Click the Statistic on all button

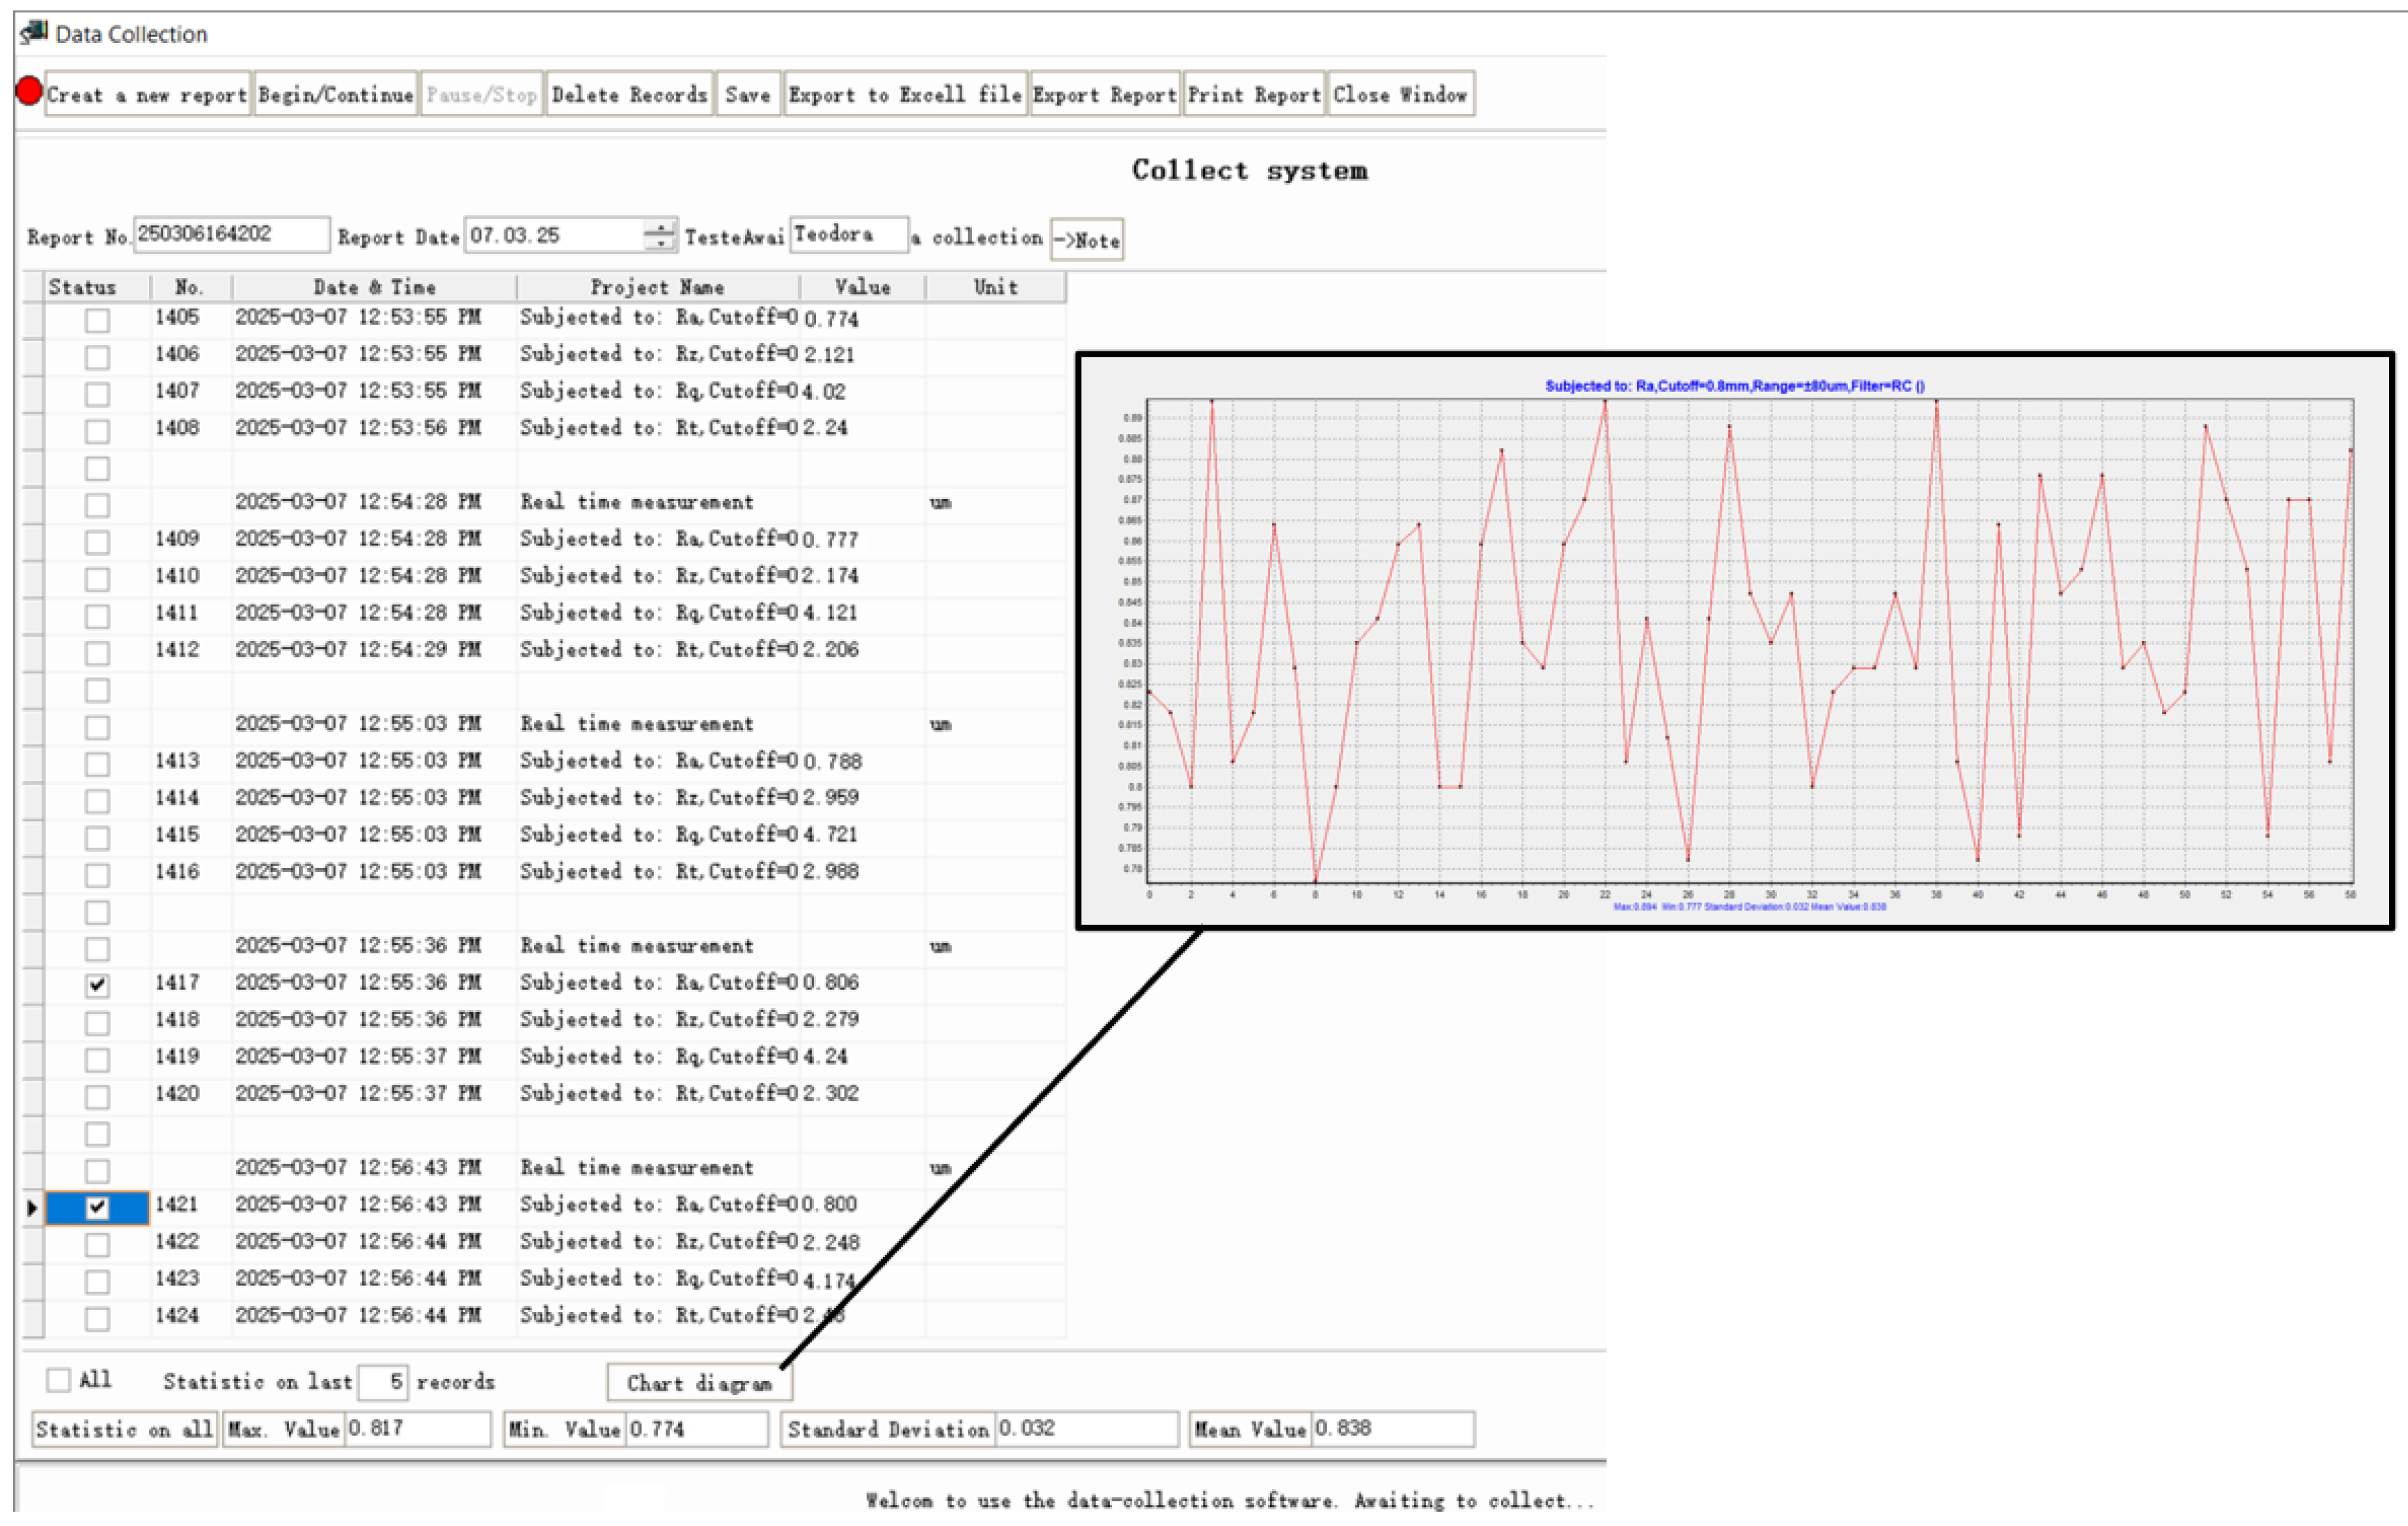pyautogui.click(x=124, y=1429)
